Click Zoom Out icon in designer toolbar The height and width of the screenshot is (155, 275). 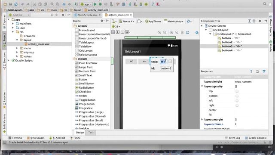pos(177,32)
